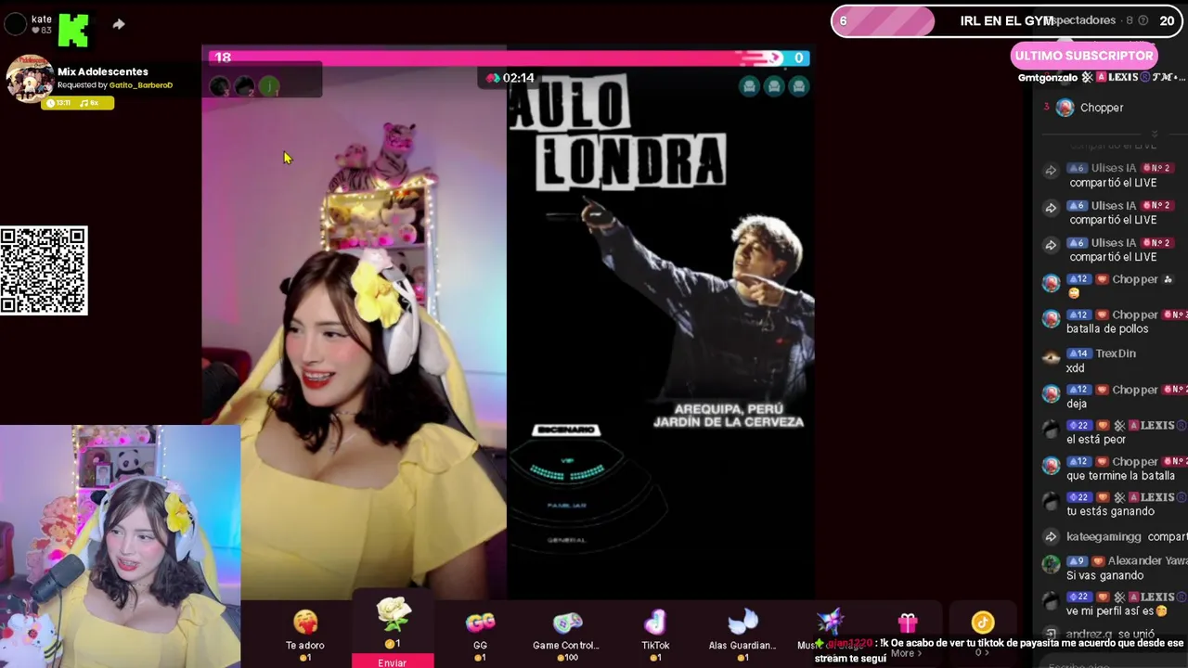
Task: Click the battle timer 02:14
Action: (510, 78)
